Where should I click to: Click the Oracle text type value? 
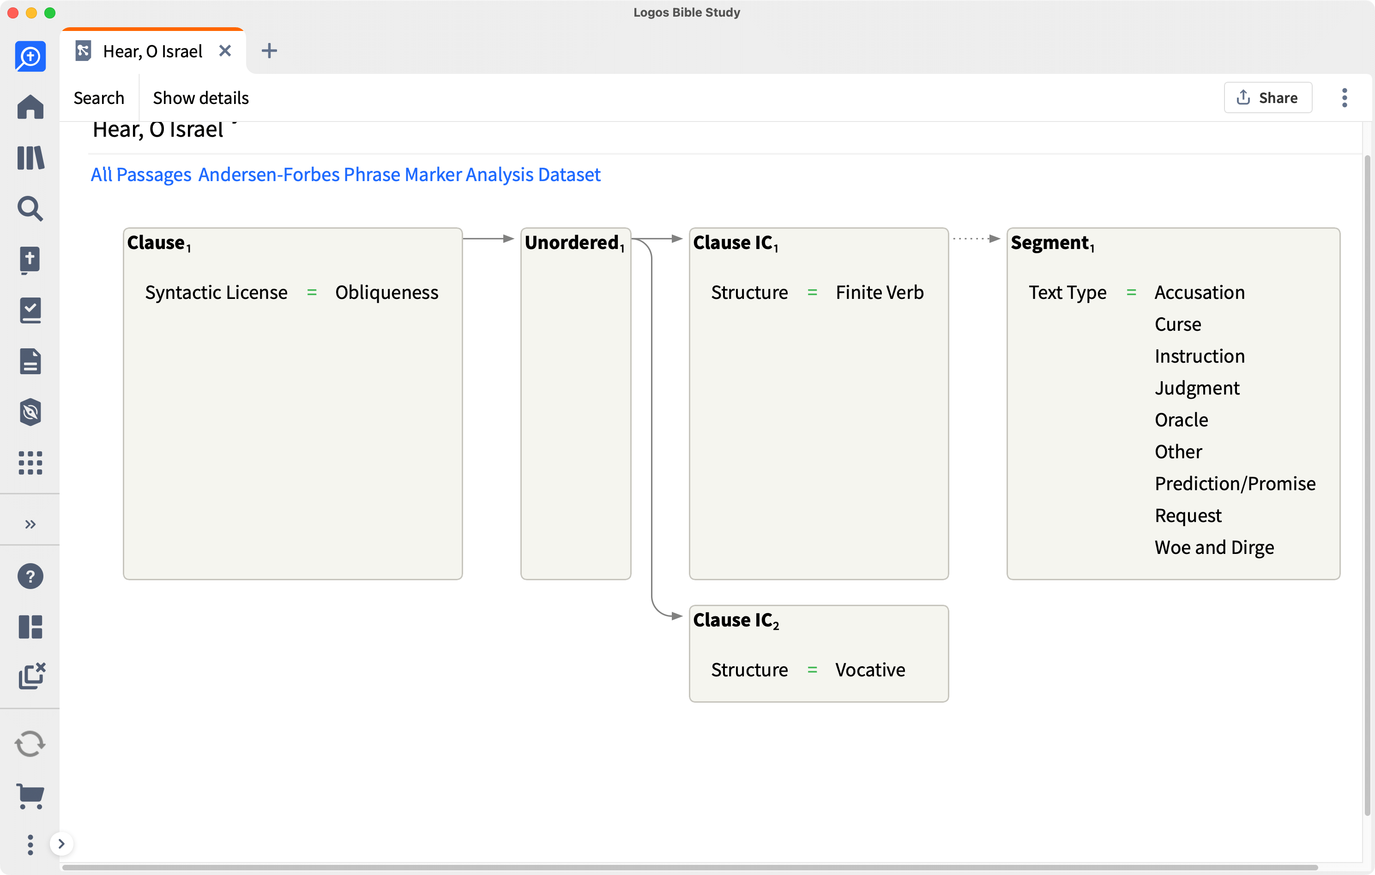click(x=1182, y=419)
